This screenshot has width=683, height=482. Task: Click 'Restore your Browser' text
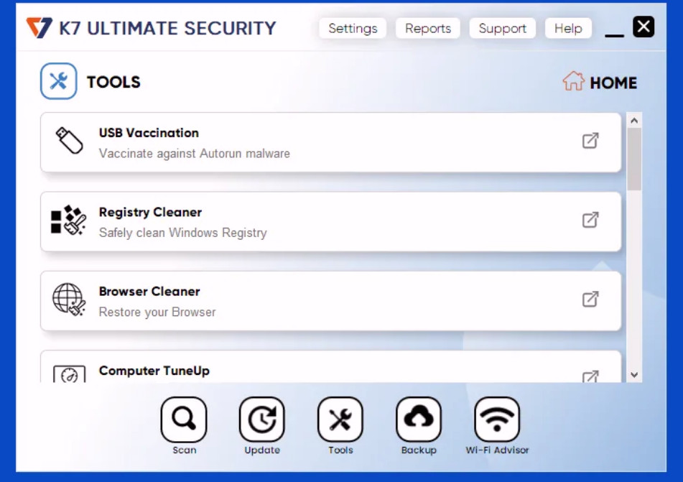tap(157, 312)
